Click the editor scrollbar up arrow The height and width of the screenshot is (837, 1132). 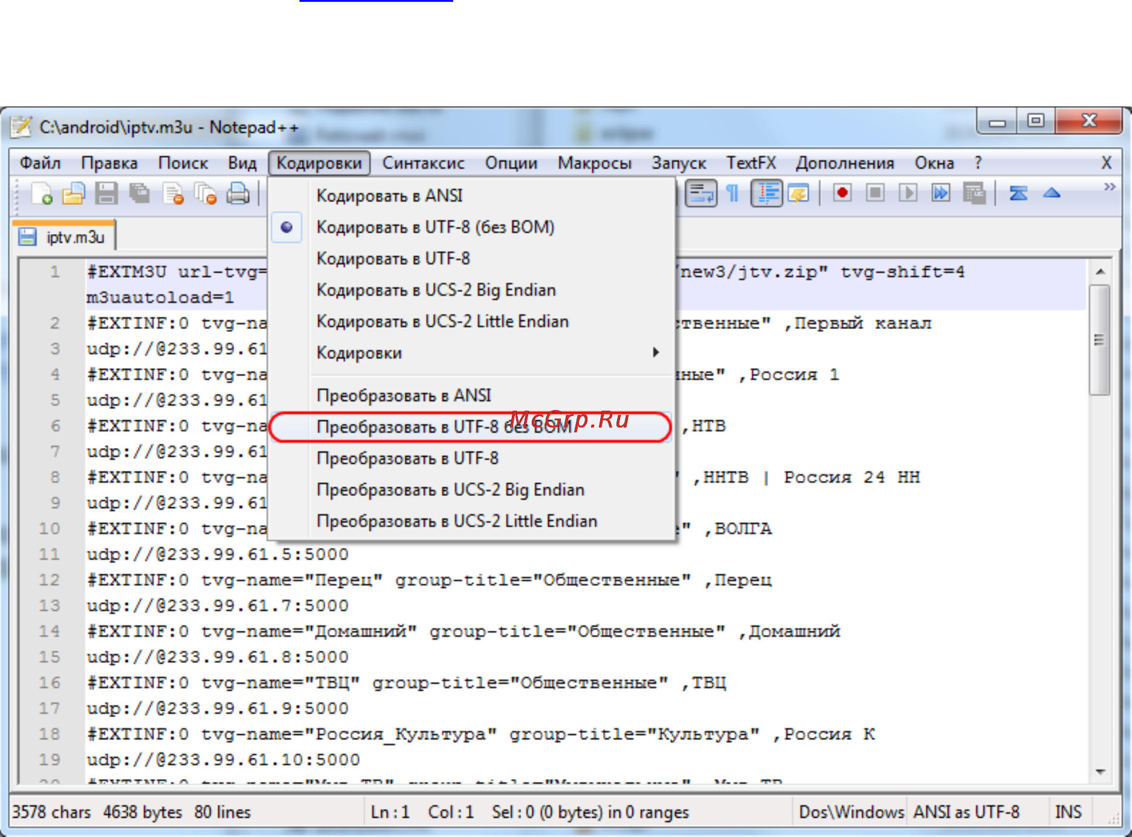tap(1100, 272)
